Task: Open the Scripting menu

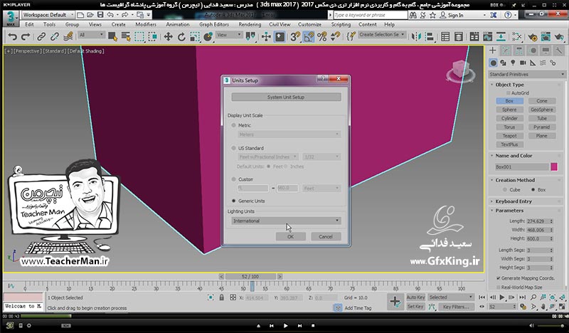Action: 341,24
